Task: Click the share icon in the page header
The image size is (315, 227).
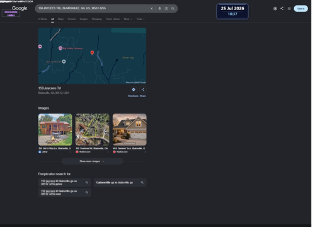Action: pyautogui.click(x=282, y=8)
